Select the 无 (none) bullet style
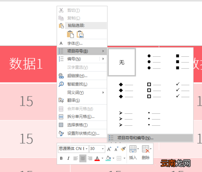Screen dimensions: 202x172 [122, 62]
